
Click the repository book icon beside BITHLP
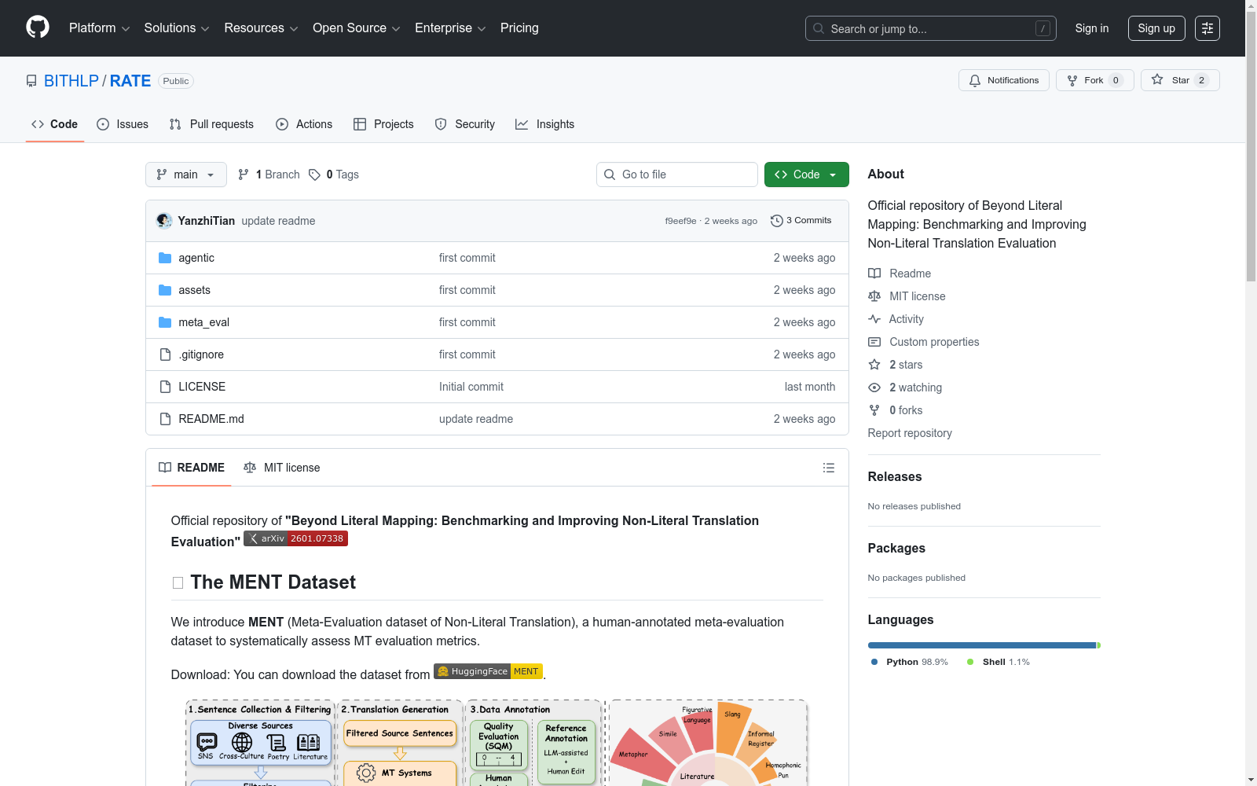(31, 81)
